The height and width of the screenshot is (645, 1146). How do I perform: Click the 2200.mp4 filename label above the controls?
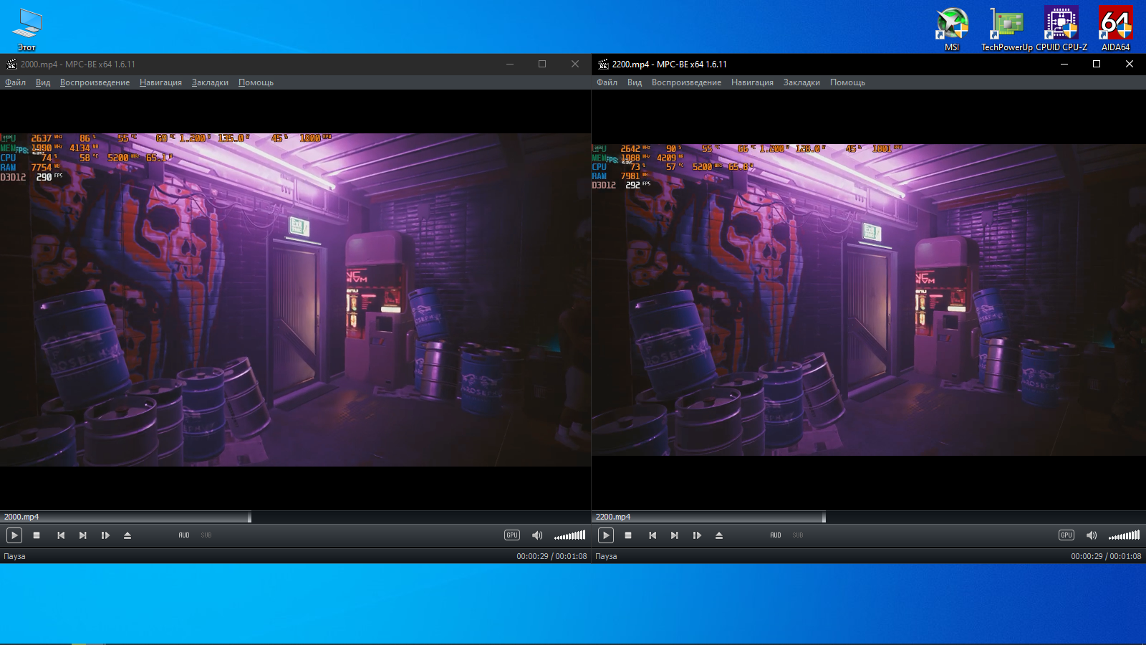click(613, 517)
